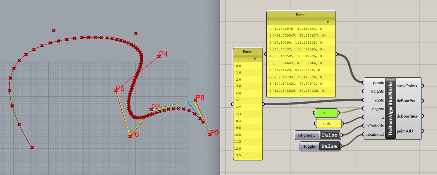Click the {0} path label in knots panel
This screenshot has height=175, width=437.
(x=255, y=59)
